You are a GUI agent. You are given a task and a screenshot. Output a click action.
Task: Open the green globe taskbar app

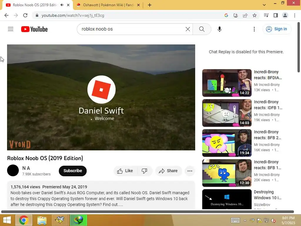78,220
